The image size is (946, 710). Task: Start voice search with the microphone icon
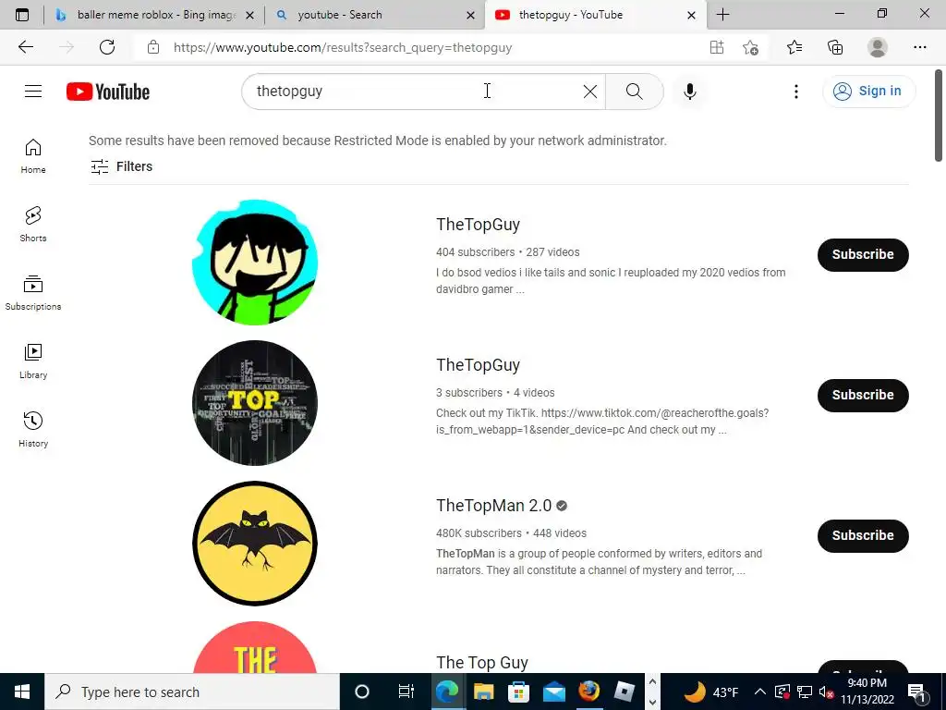coord(689,92)
